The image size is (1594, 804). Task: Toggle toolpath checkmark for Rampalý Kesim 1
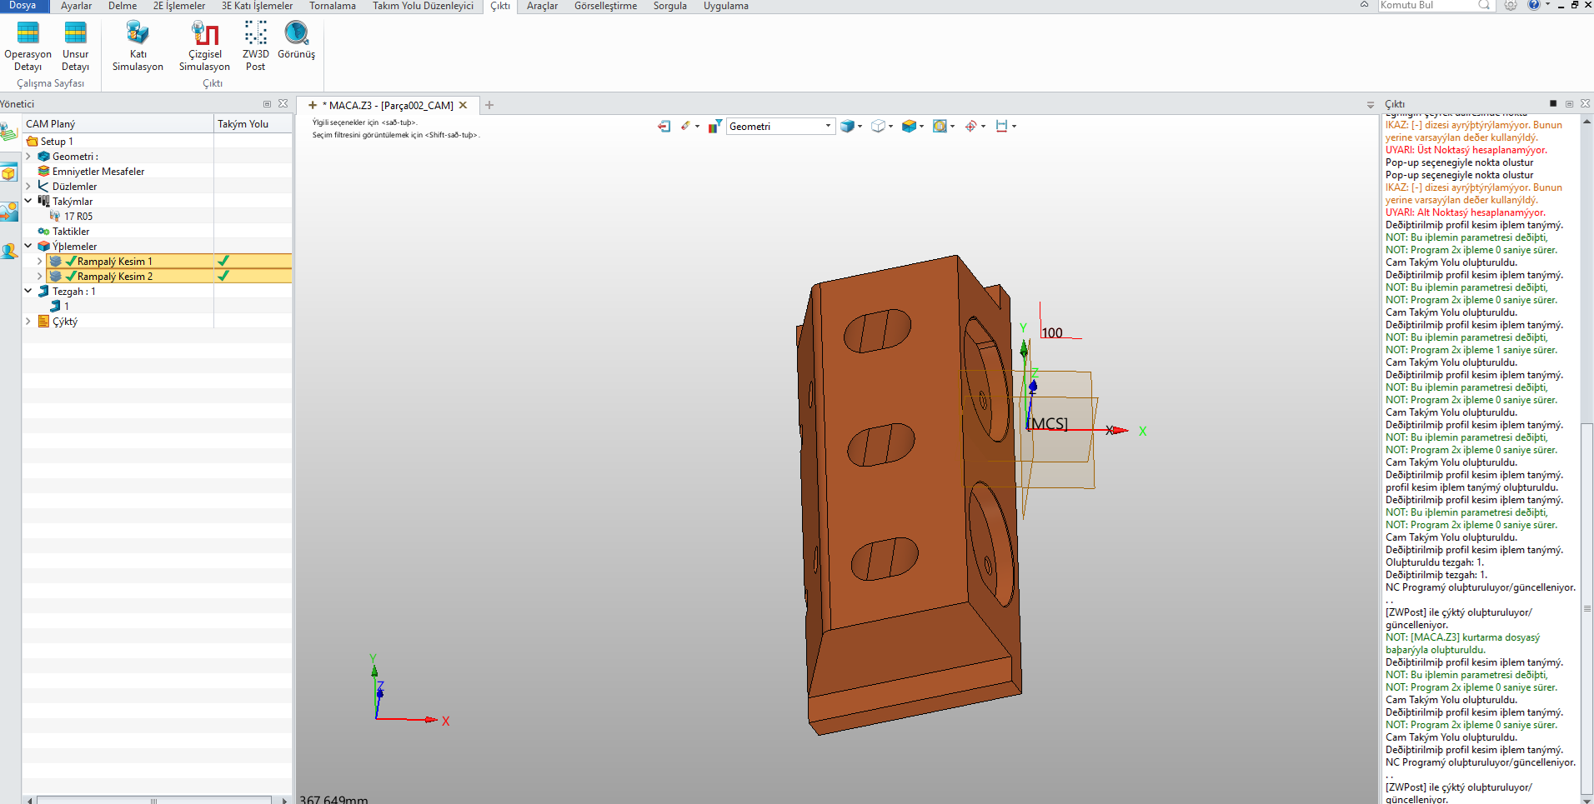[223, 261]
